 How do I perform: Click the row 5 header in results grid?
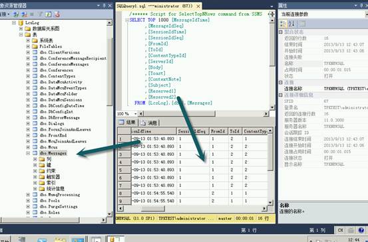click(124, 170)
